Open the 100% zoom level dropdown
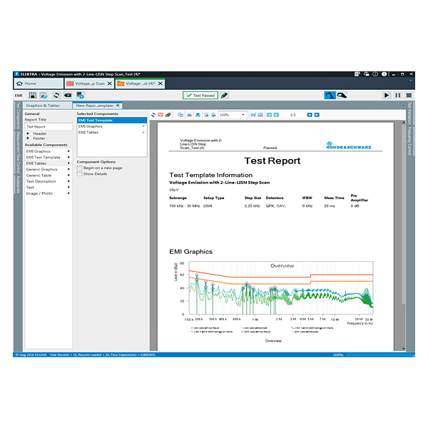Image resolution: width=428 pixels, height=428 pixels. tap(243, 114)
